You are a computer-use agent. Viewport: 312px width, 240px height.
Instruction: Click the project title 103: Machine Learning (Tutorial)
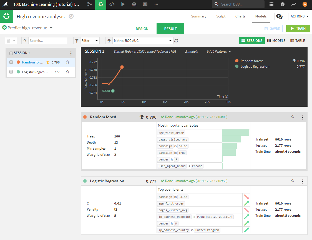(x=46, y=4)
